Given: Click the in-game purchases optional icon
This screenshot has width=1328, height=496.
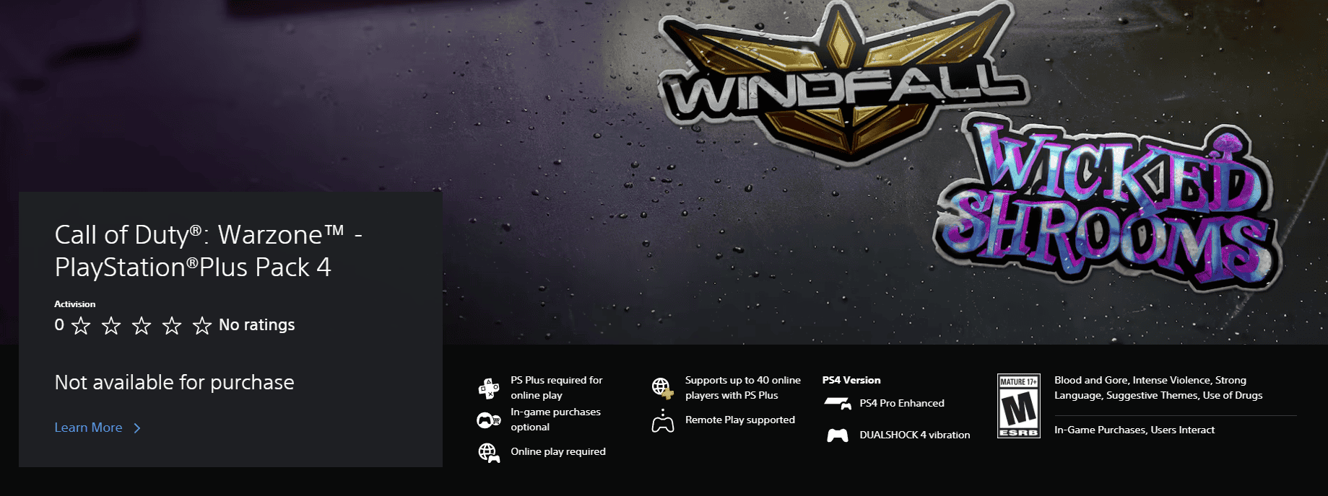Looking at the screenshot, I should [489, 420].
